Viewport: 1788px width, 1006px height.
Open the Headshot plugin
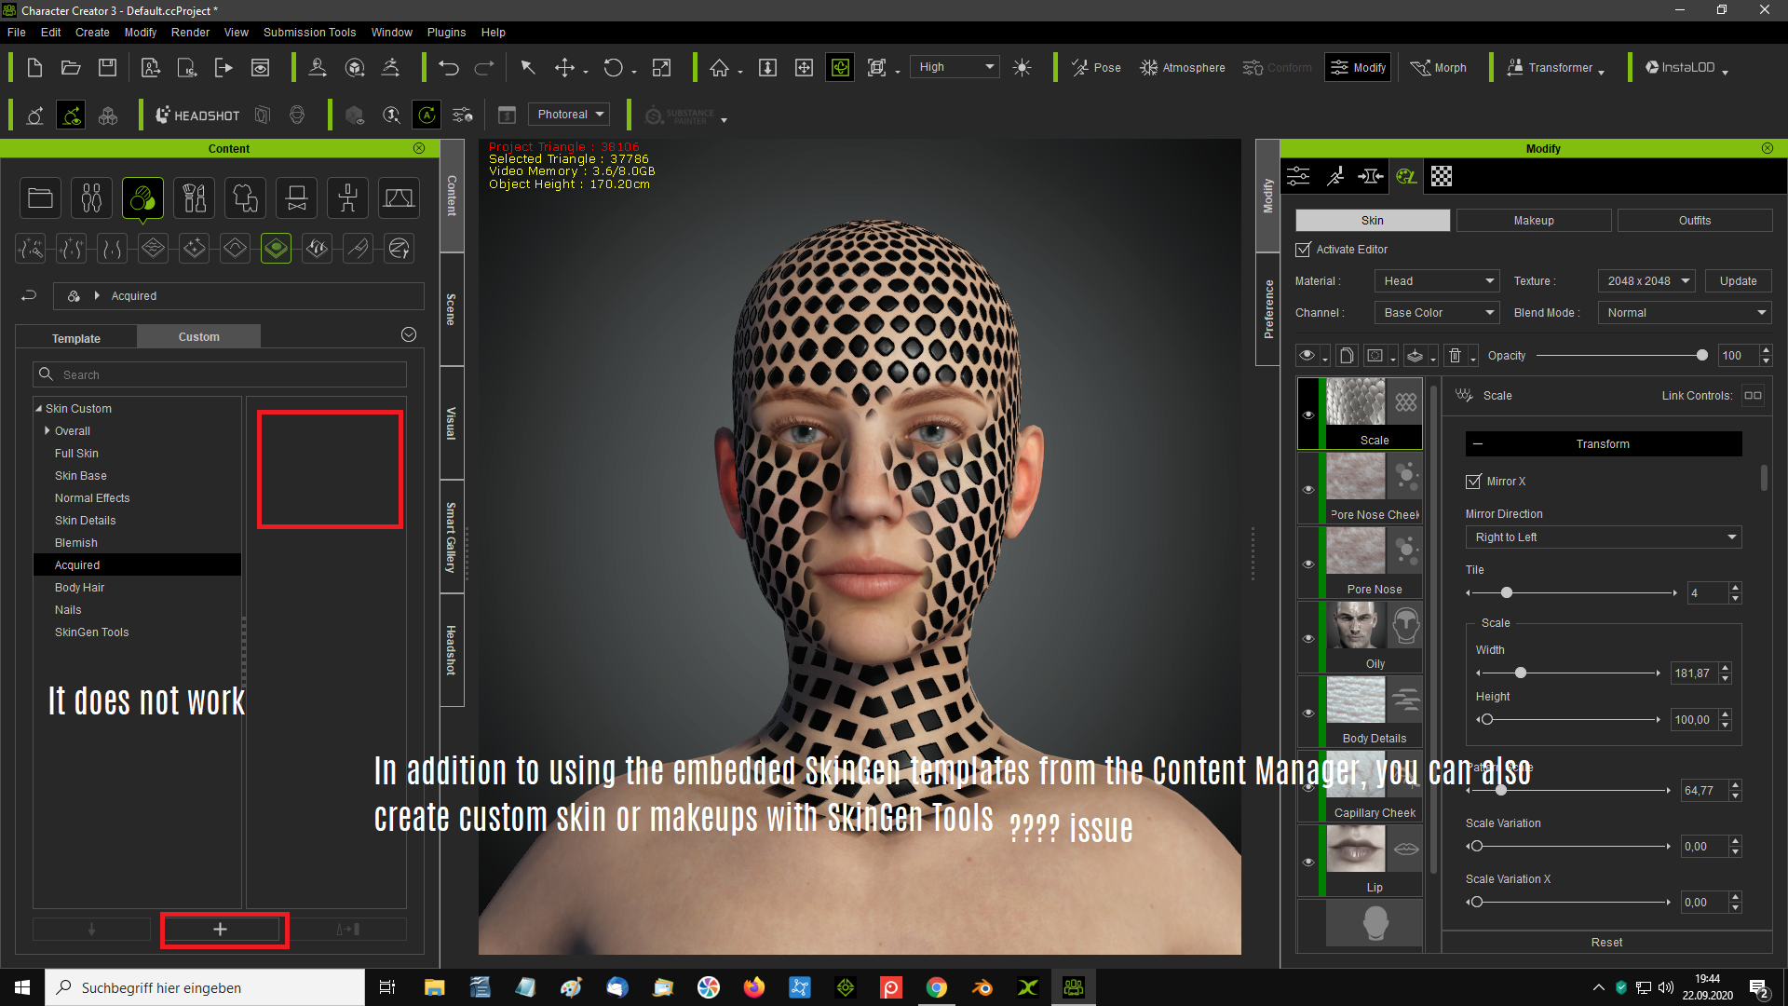click(197, 116)
